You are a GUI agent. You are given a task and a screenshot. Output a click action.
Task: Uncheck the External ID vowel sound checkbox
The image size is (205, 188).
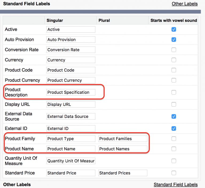tap(174, 129)
